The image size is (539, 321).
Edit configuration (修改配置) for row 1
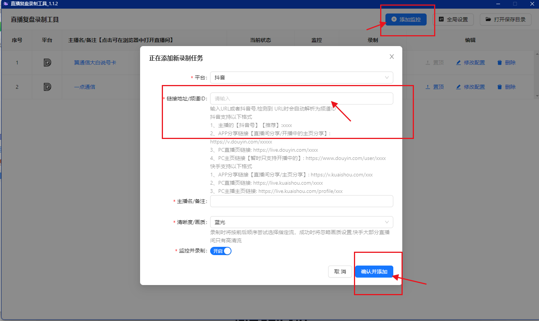click(470, 63)
